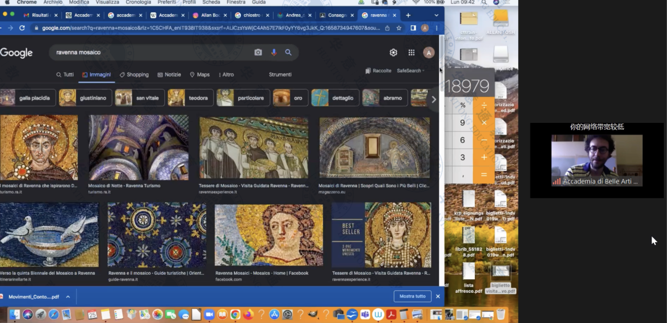
Task: Switch to the Allan Instagram tab
Action: pos(209,15)
